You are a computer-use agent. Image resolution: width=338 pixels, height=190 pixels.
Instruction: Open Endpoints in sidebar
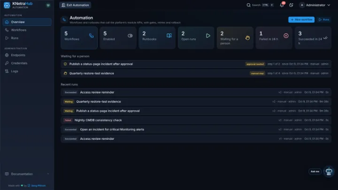pyautogui.click(x=27, y=55)
